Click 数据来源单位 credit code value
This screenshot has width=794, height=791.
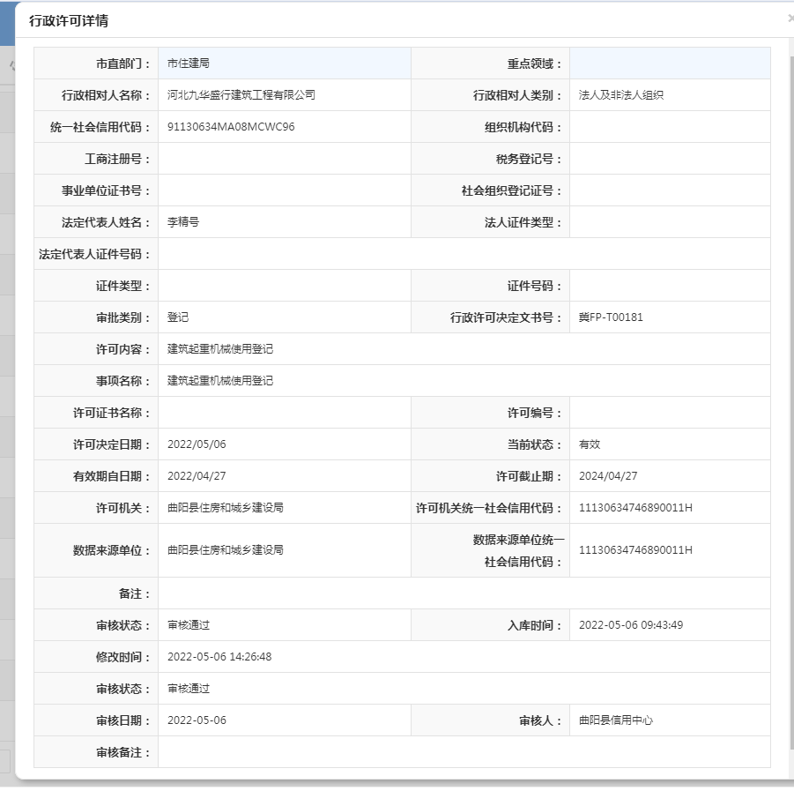[635, 549]
